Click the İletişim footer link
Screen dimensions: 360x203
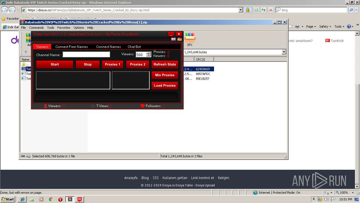[x=224, y=178]
